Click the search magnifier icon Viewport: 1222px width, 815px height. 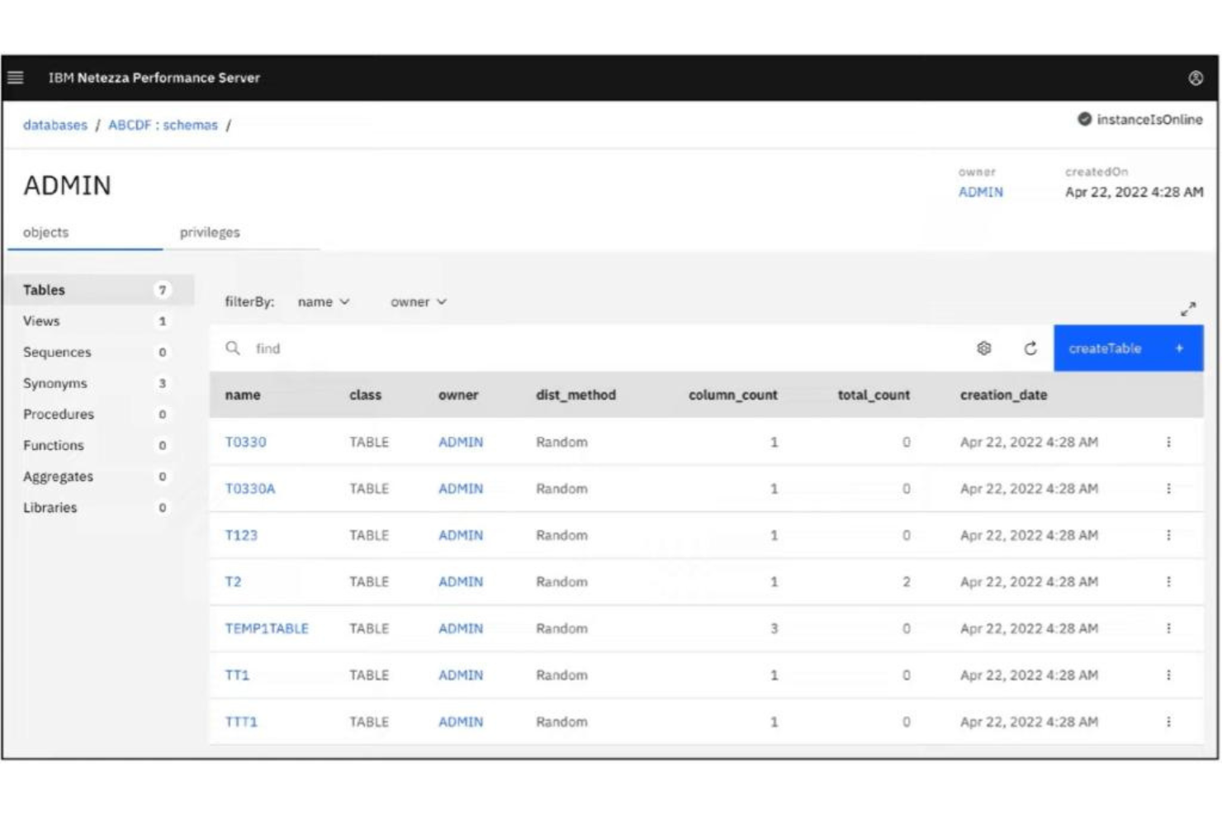[232, 348]
